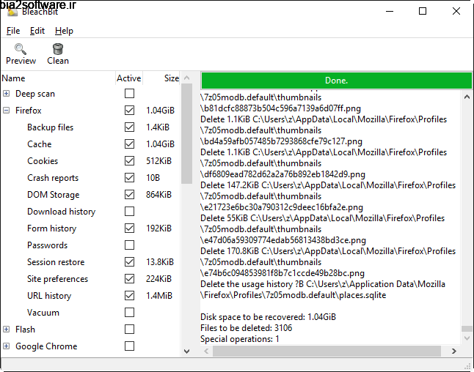The image size is (474, 372).
Task: Uncheck the Backup files checkbox
Action: [129, 127]
